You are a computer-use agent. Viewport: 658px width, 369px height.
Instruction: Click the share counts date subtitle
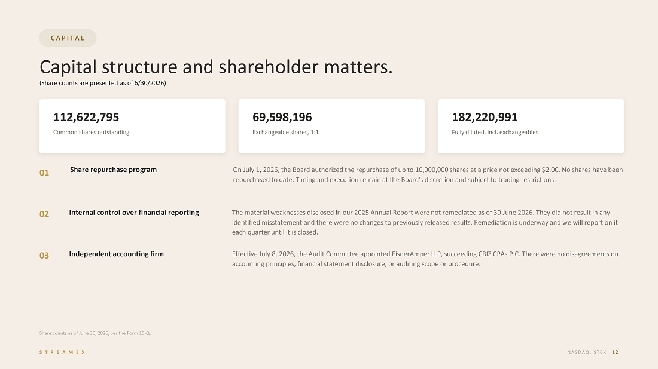coord(103,83)
